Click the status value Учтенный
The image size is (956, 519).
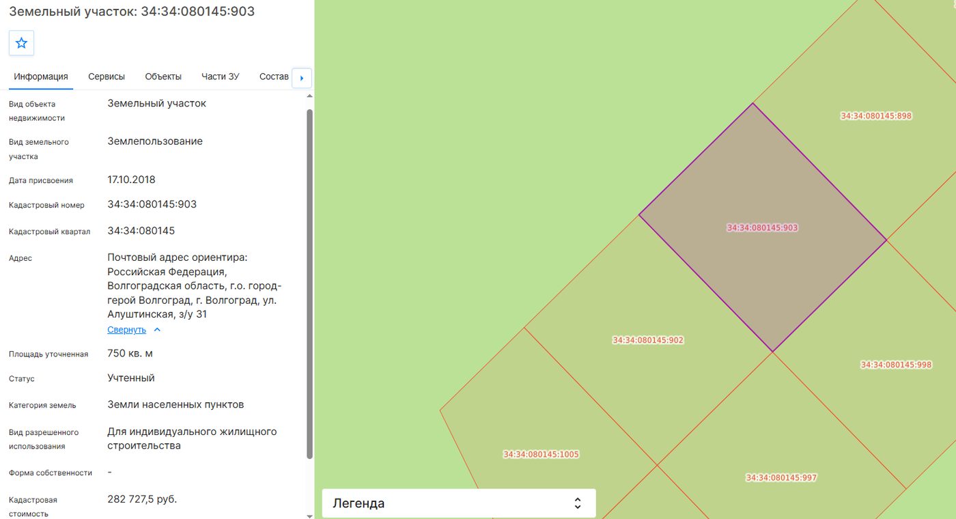[x=131, y=378]
